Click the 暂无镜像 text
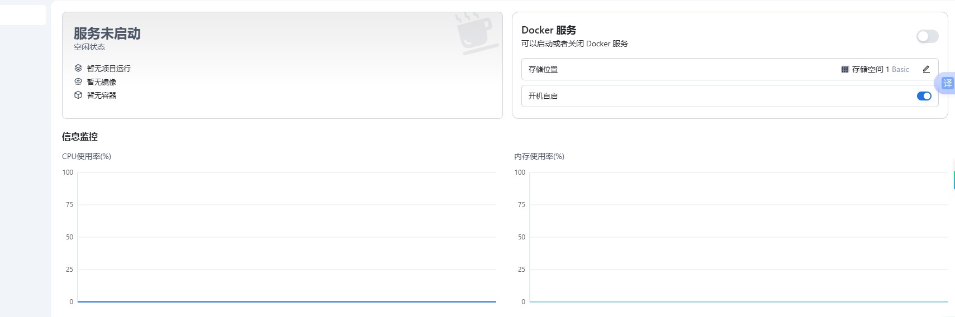Screen dimensions: 955x317 tap(102, 82)
